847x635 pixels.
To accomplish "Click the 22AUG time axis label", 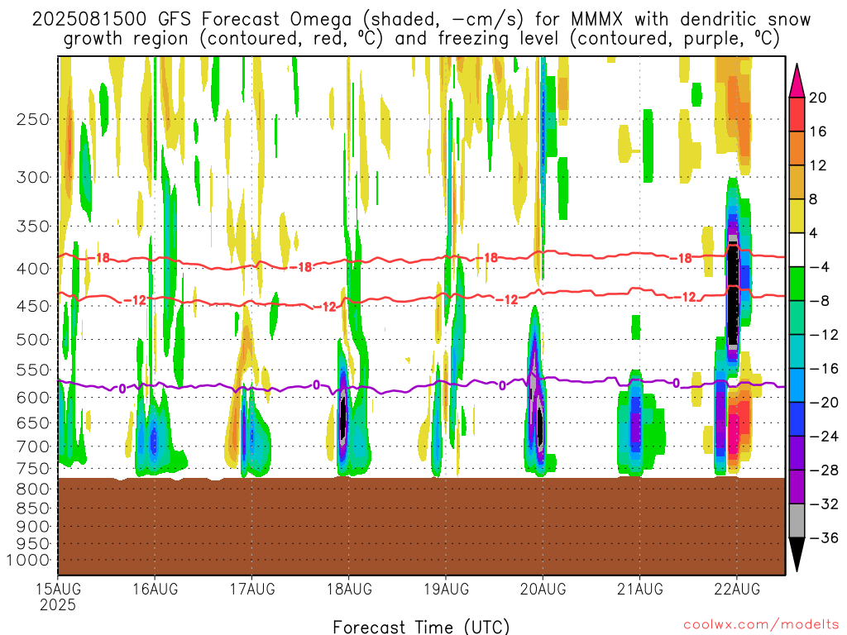I will click(x=737, y=589).
